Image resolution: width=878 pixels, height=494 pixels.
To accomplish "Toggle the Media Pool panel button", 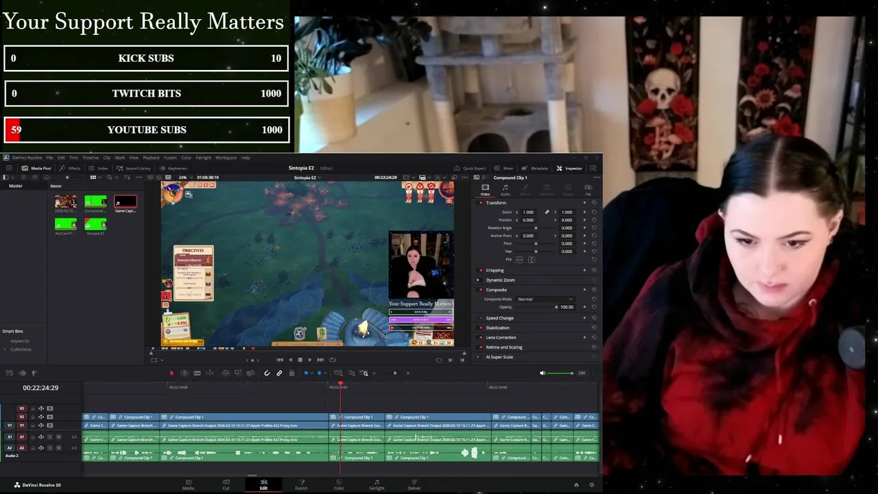I will [x=37, y=168].
